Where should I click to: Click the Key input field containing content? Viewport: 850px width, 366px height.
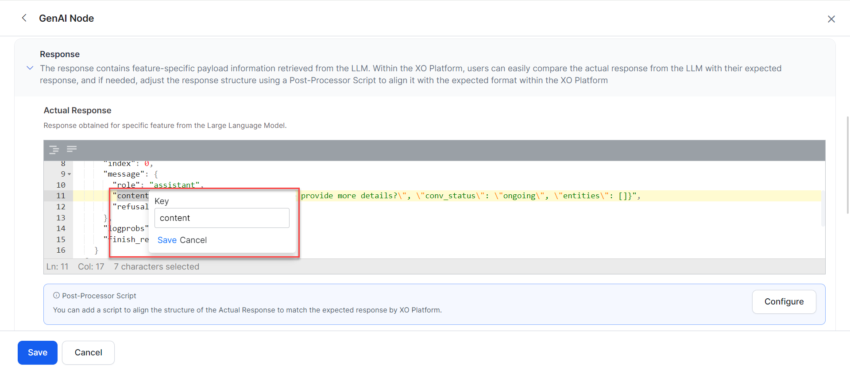[222, 218]
